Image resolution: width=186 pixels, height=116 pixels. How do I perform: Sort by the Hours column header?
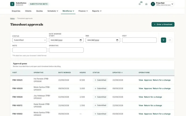tap(83, 73)
